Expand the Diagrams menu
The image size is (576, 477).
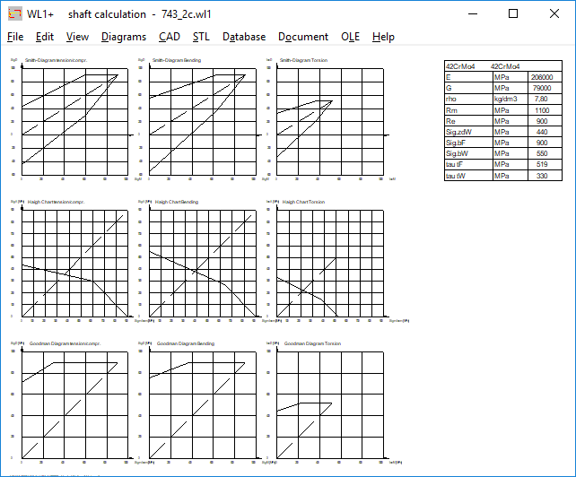tap(124, 37)
